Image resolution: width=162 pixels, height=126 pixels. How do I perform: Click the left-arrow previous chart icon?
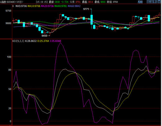(148, 2)
